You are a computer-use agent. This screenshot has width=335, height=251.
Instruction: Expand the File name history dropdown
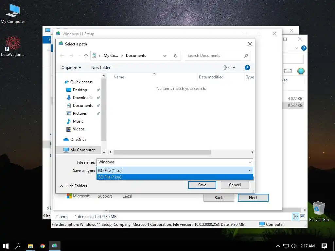pos(250,162)
